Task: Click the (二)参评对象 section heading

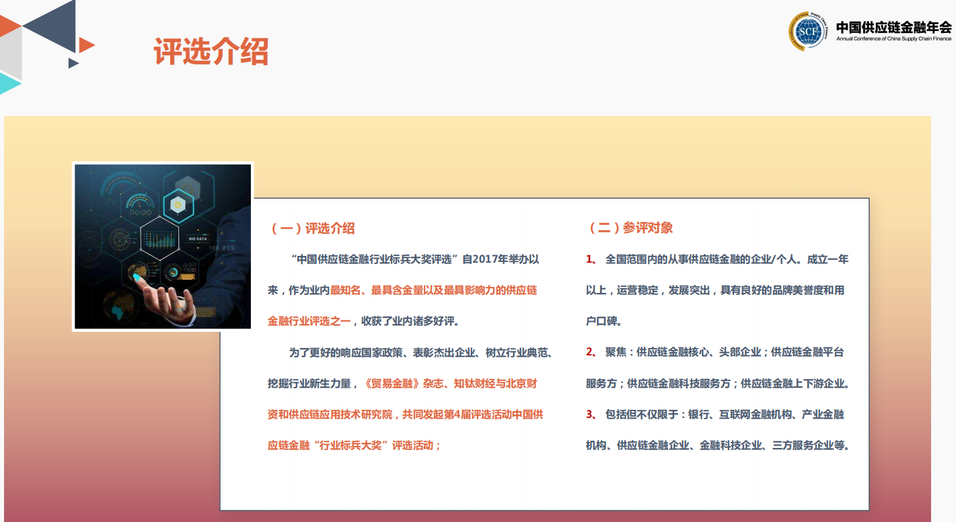Action: pos(629,228)
